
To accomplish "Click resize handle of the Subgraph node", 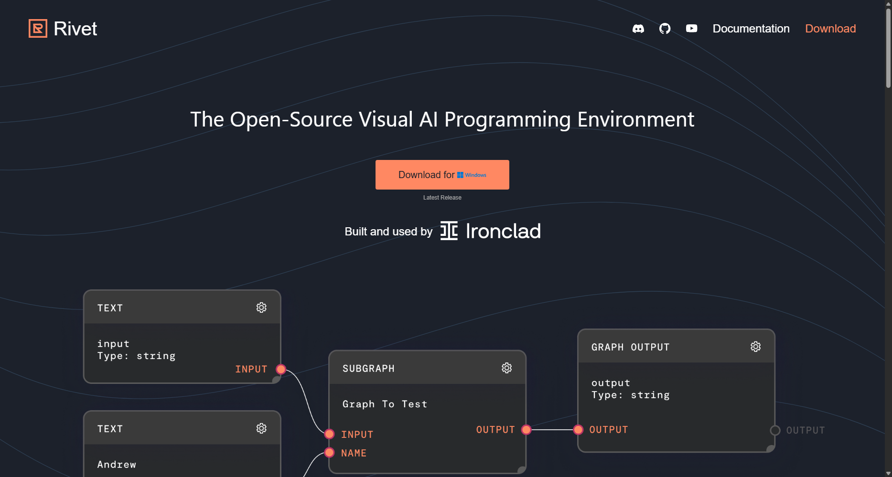I will click(x=522, y=470).
